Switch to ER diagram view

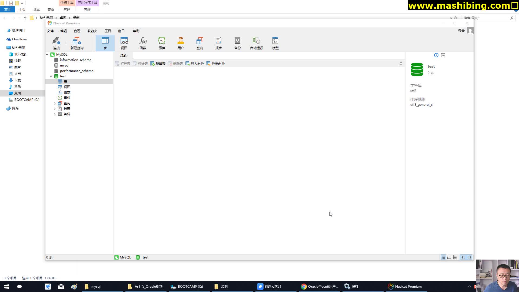click(x=455, y=257)
